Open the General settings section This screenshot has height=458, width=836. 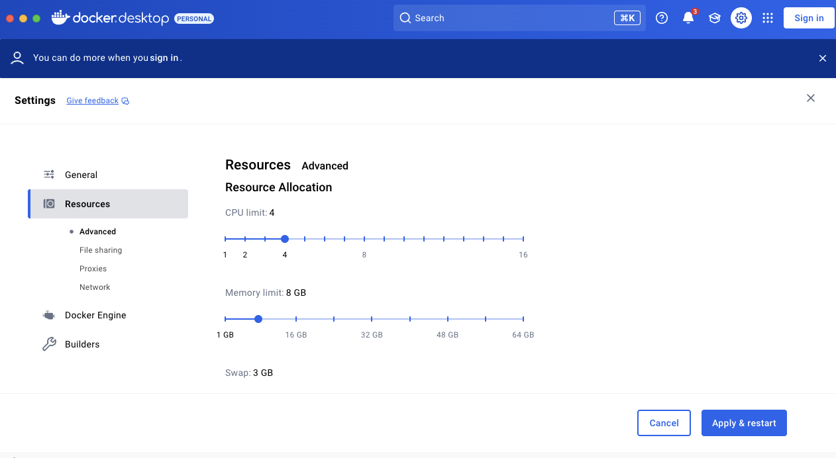pyautogui.click(x=81, y=175)
